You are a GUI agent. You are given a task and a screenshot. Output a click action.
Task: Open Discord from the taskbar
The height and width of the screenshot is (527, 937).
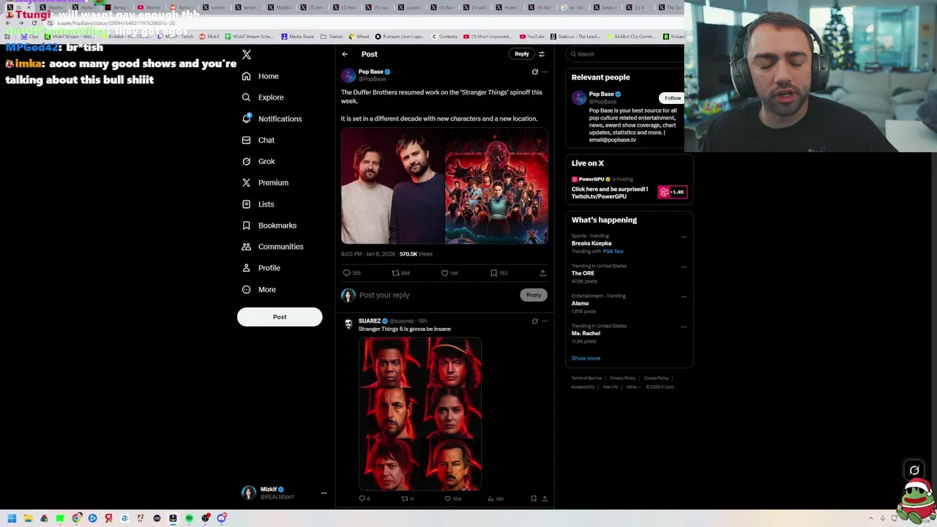tap(221, 518)
